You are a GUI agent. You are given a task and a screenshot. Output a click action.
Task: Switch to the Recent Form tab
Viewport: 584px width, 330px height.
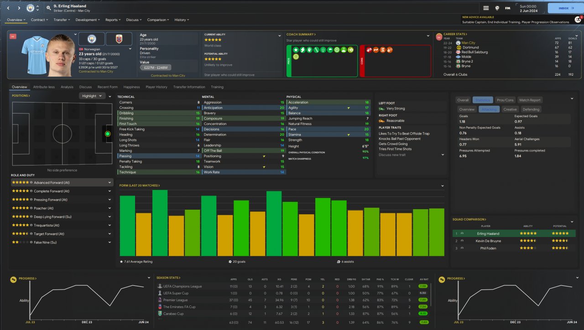pos(108,87)
